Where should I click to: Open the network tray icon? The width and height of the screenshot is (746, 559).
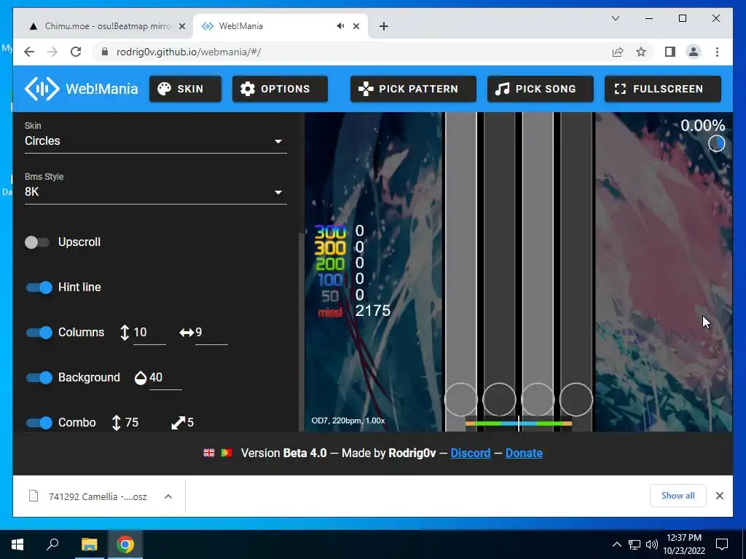click(x=635, y=544)
